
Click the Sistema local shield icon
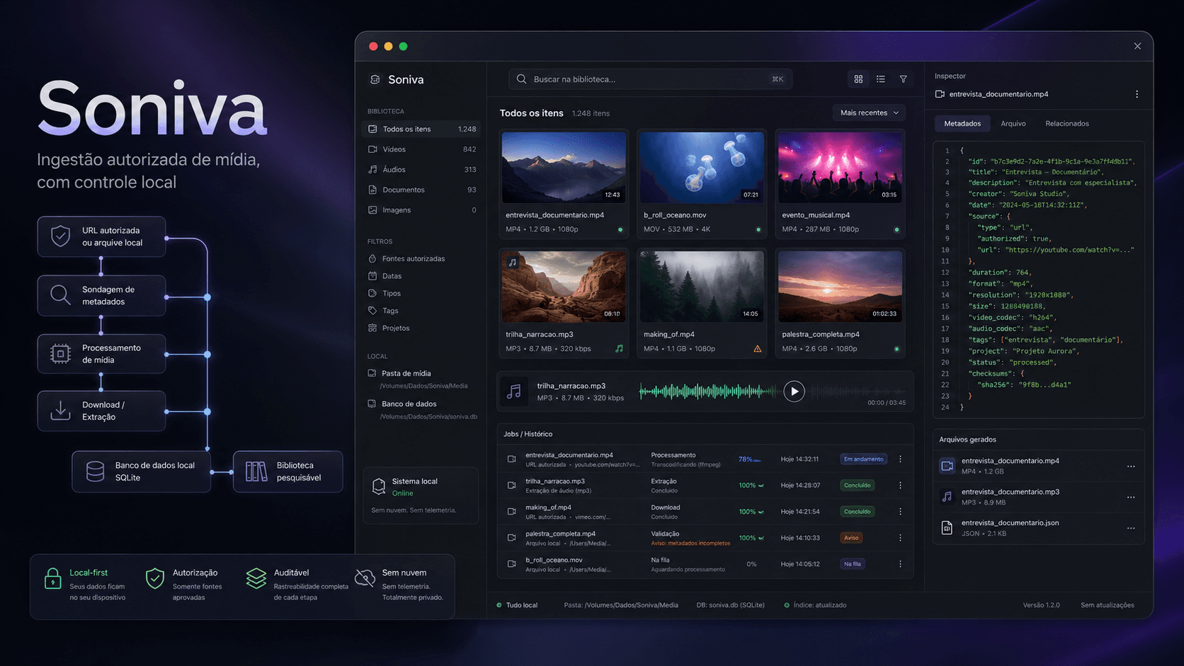tap(379, 486)
